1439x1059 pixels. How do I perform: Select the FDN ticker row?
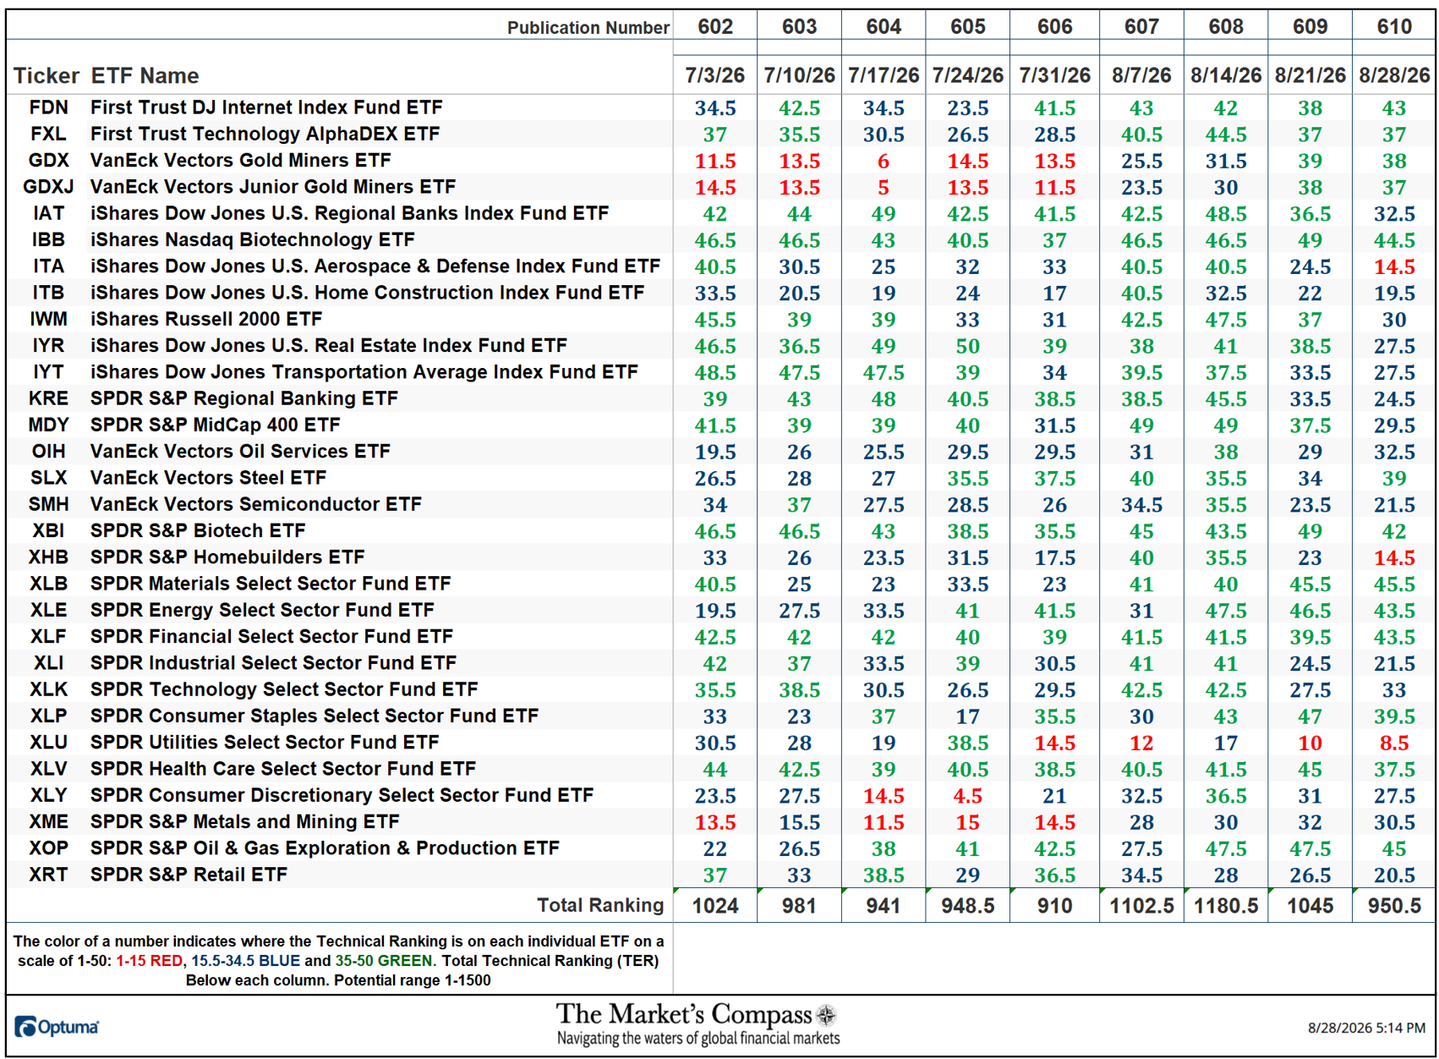point(720,107)
